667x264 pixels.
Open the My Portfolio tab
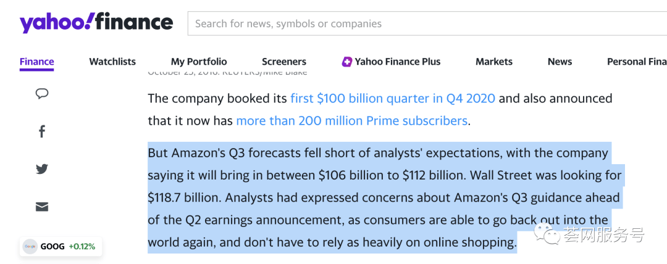point(199,62)
